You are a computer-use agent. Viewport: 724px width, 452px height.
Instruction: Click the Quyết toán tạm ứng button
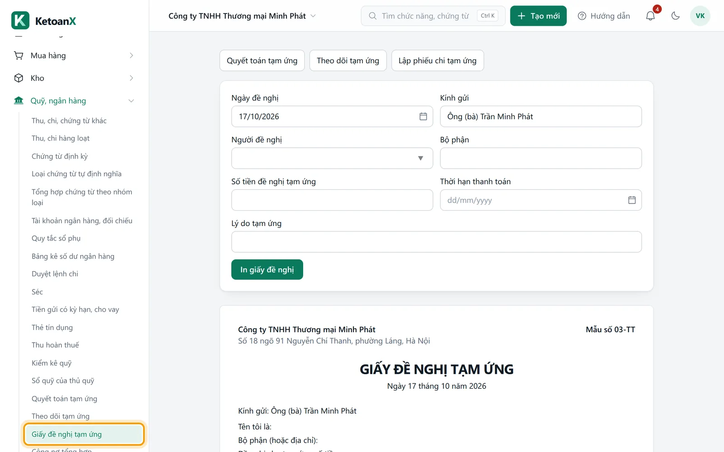[262, 61]
